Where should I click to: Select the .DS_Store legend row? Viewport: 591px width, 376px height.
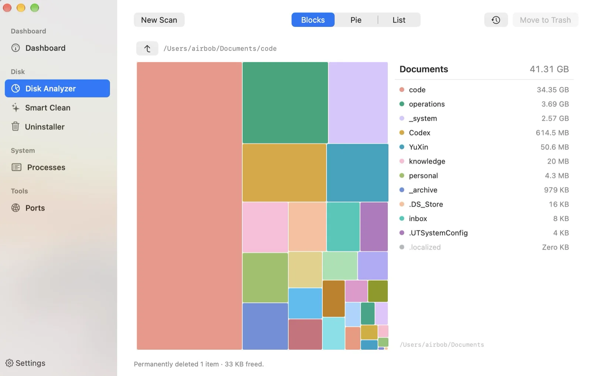click(484, 204)
